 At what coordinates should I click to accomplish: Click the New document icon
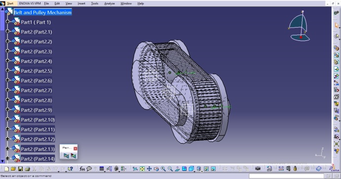pyautogui.click(x=6, y=169)
